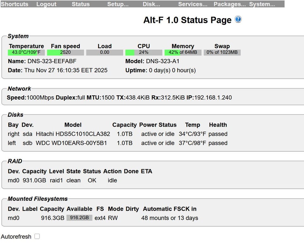The width and height of the screenshot is (304, 246).
Task: Click the uptime value 0 day(s) 0 hour(s)
Action: click(x=172, y=70)
